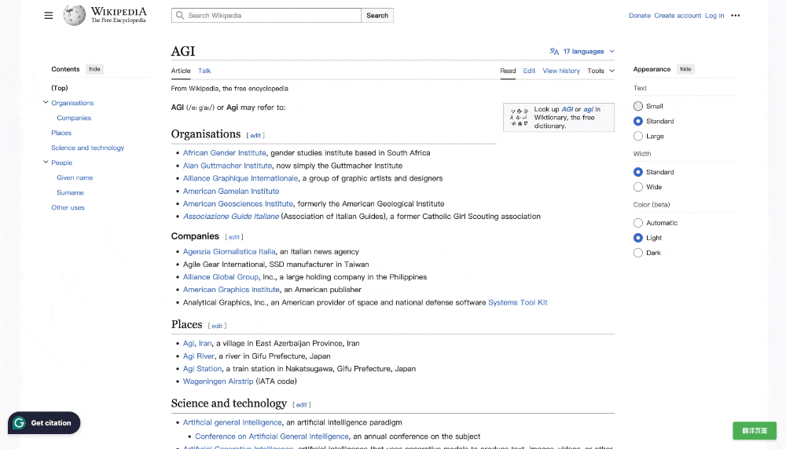
Task: Select Small text size
Action: (x=637, y=106)
